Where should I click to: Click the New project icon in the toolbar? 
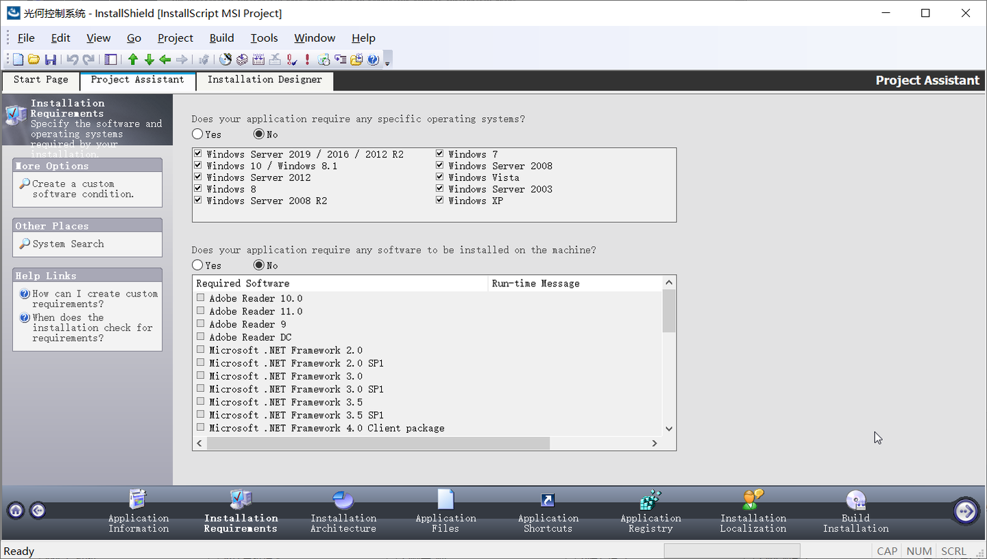point(19,60)
